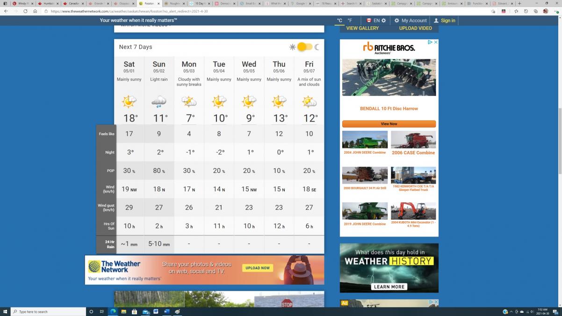562x316 pixels.
Task: Click the Friday sun and clouds icon
Action: tap(309, 101)
